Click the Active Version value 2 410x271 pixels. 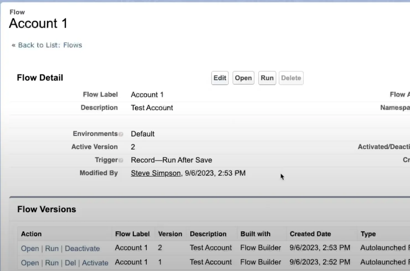[x=133, y=147]
